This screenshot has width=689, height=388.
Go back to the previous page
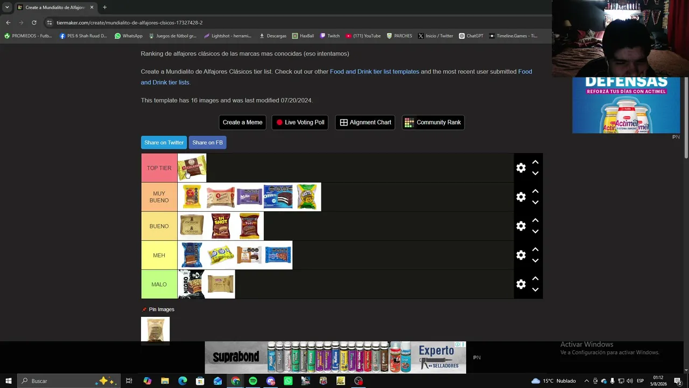point(8,23)
